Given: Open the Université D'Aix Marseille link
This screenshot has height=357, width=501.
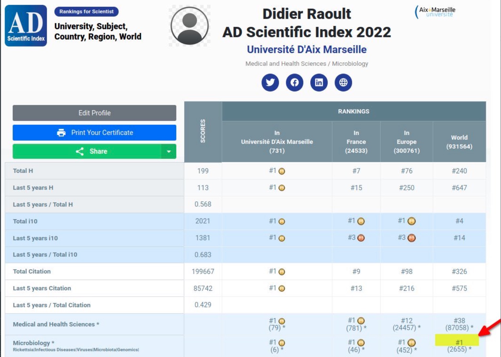Looking at the screenshot, I should (307, 50).
